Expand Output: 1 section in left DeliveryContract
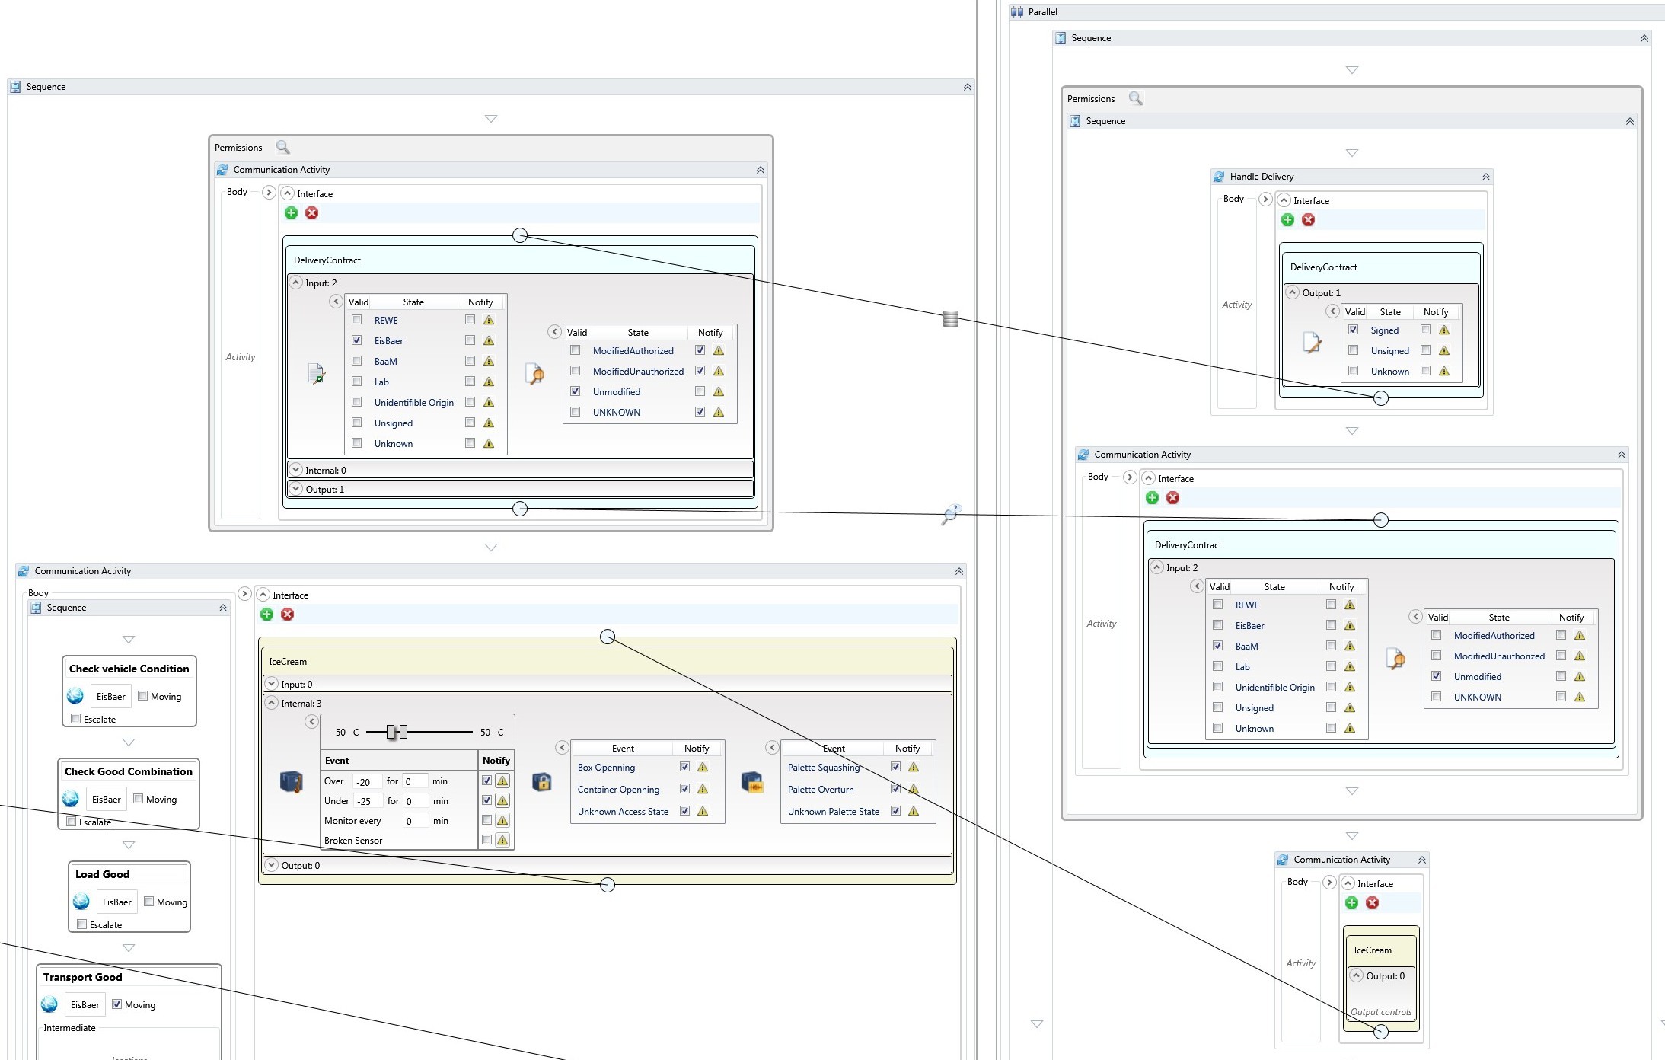Screen dimensions: 1665x1060 coord(296,489)
